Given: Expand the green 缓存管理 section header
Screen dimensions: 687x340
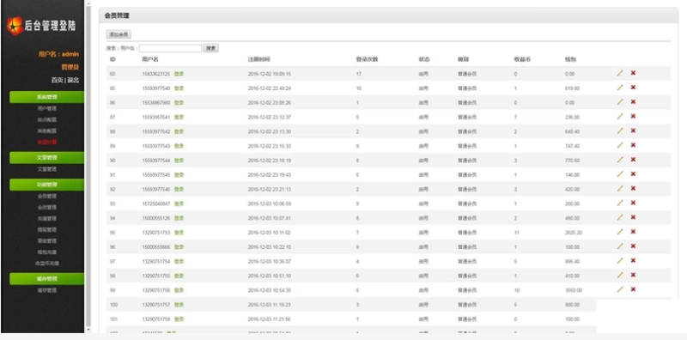Looking at the screenshot, I should [x=46, y=279].
